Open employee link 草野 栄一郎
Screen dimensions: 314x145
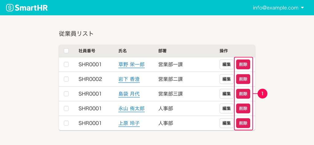[131, 65]
